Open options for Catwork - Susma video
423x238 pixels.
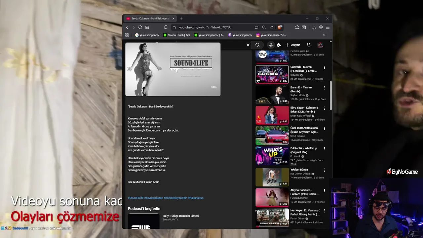(x=324, y=67)
